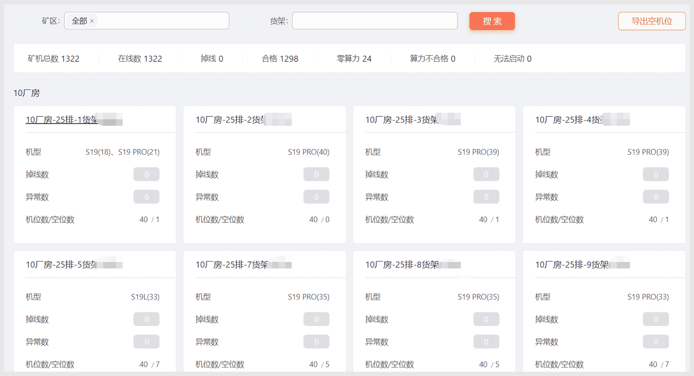Open the 10厂房-25排-5货架 card title
Screen dimensions: 694x376
(x=61, y=265)
